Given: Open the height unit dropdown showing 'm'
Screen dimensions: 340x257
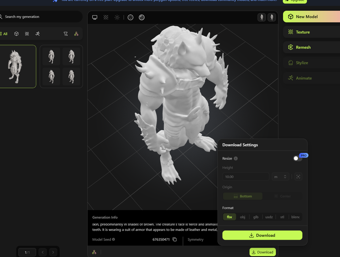Looking at the screenshot, I should [280, 177].
